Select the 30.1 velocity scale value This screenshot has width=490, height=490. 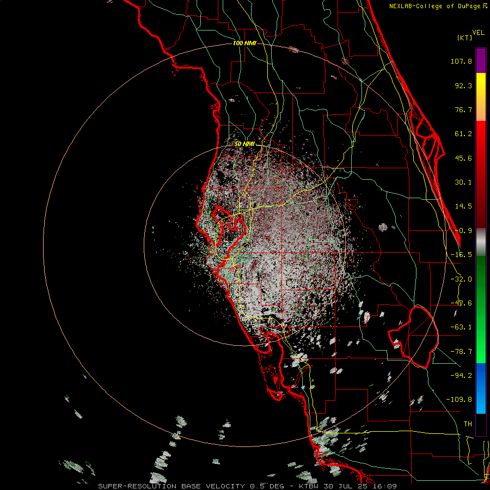tap(463, 182)
